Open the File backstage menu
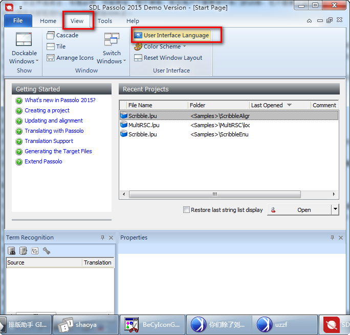The image size is (350, 335). 18,21
